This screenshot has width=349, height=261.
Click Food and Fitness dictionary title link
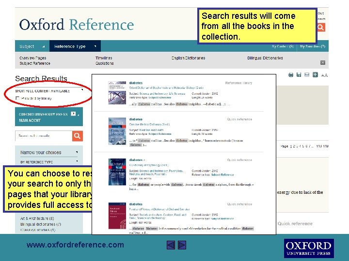coord(159,209)
